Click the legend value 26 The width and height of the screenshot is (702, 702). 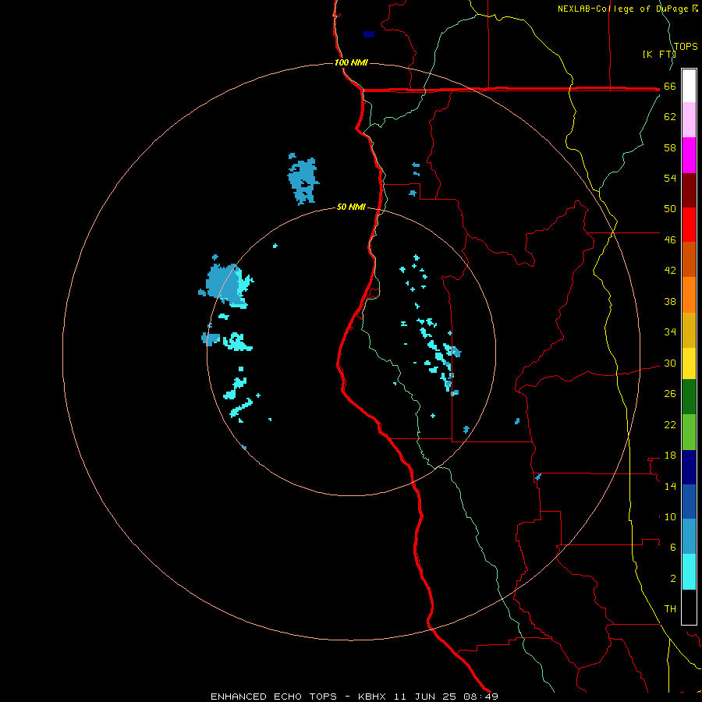point(670,394)
